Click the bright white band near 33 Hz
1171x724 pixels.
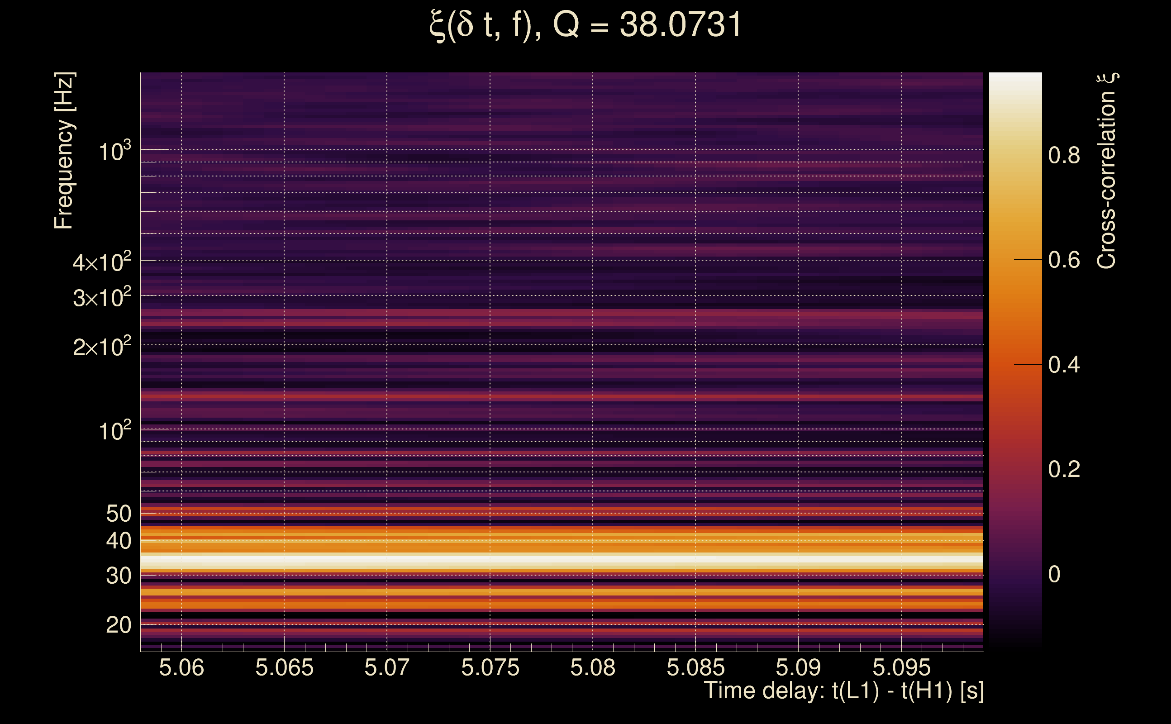point(561,560)
